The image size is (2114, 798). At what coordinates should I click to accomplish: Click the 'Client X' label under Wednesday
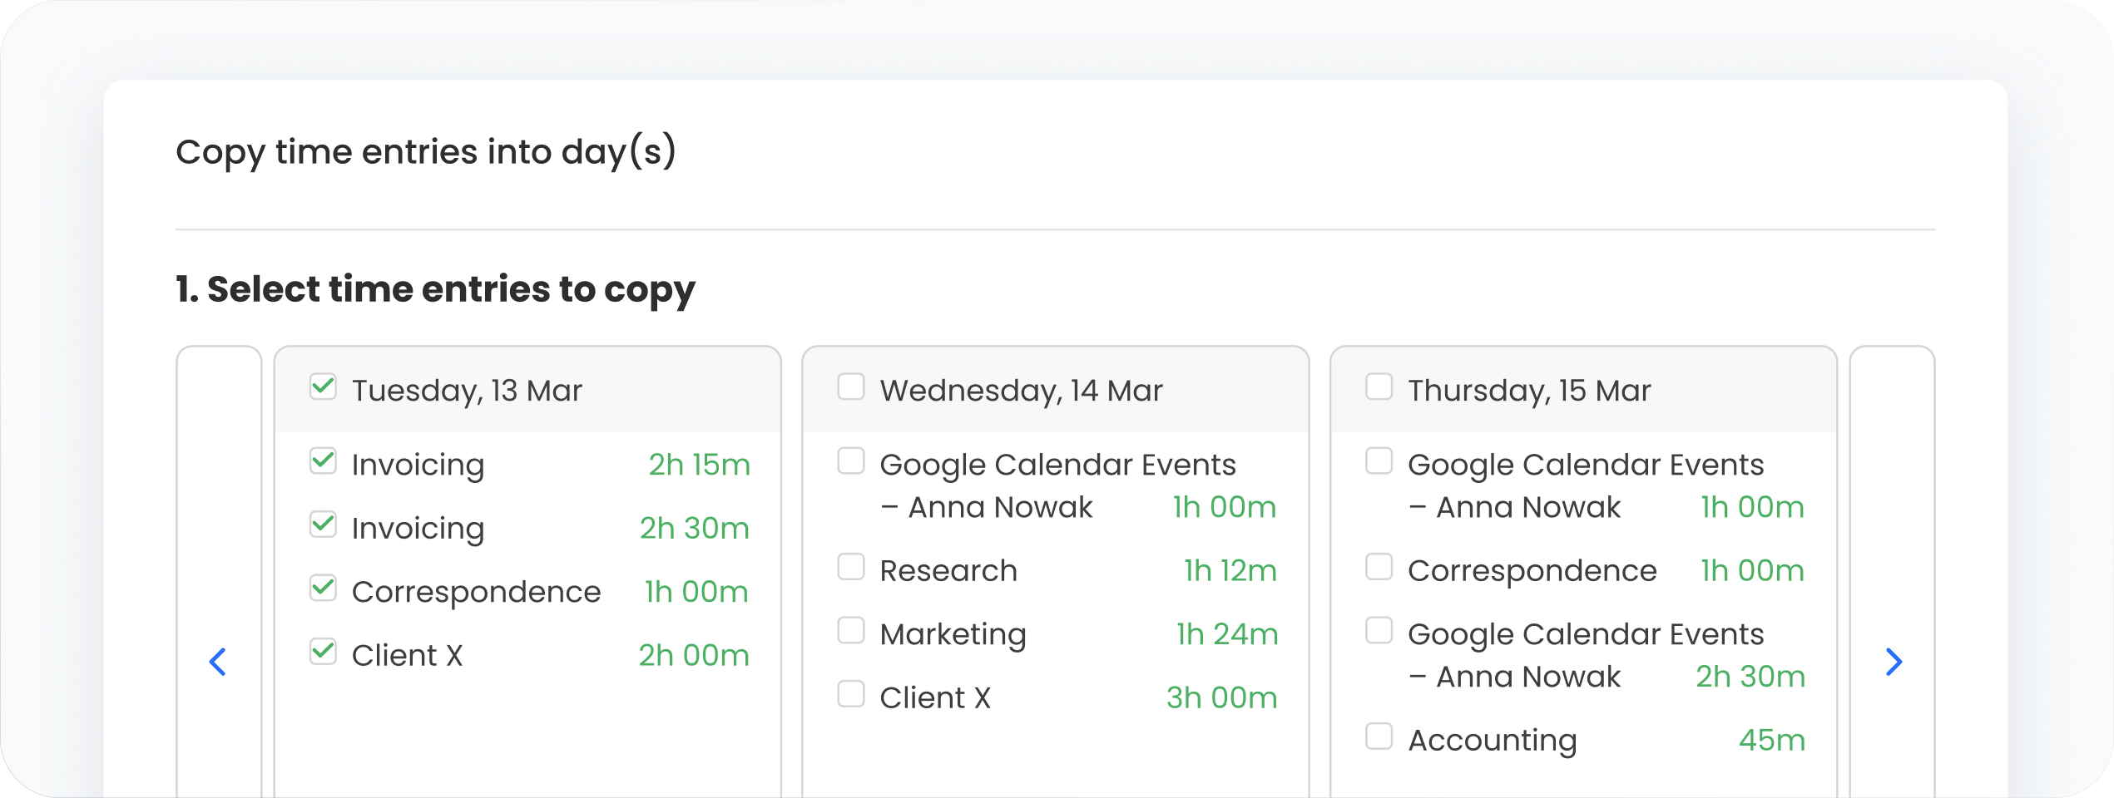[x=935, y=698]
